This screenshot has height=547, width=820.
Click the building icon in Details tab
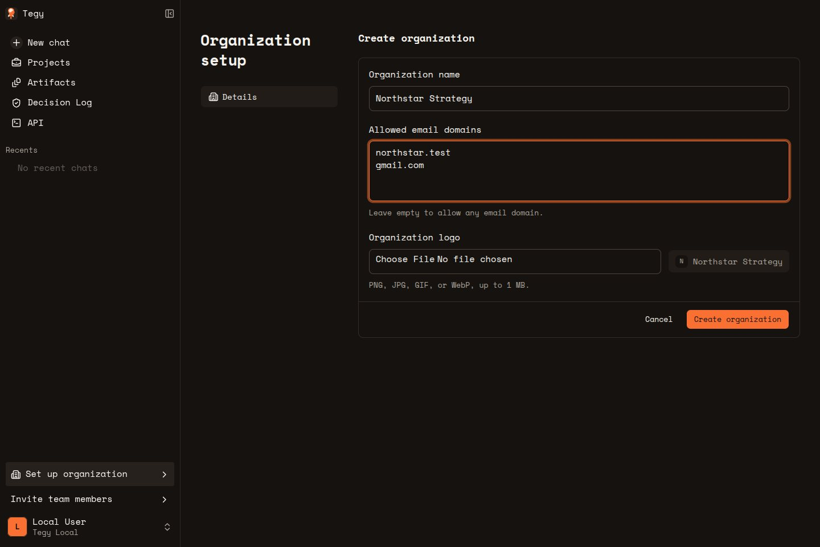click(214, 97)
